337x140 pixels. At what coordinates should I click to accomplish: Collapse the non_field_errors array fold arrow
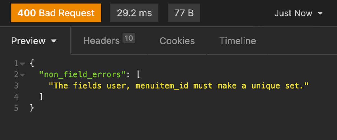[23, 75]
